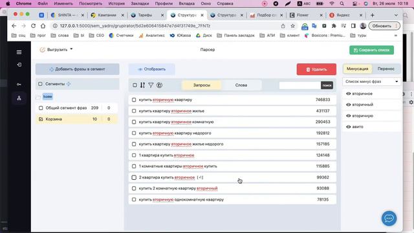Viewport: 414px width, 233px height.
Task: Toggle visibility of минус word вторичную
Action: 348,116
